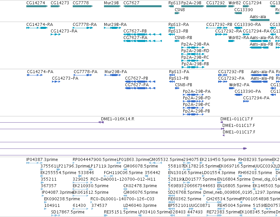Screen dimensions: 280x217
Task: Select the Pp2A-29B-RA transcript
Action: coord(193,48)
